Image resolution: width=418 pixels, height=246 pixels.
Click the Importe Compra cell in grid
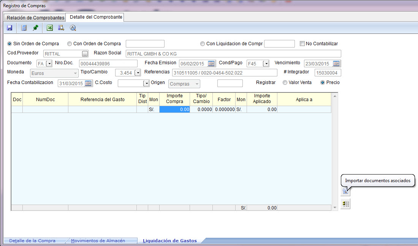(174, 110)
